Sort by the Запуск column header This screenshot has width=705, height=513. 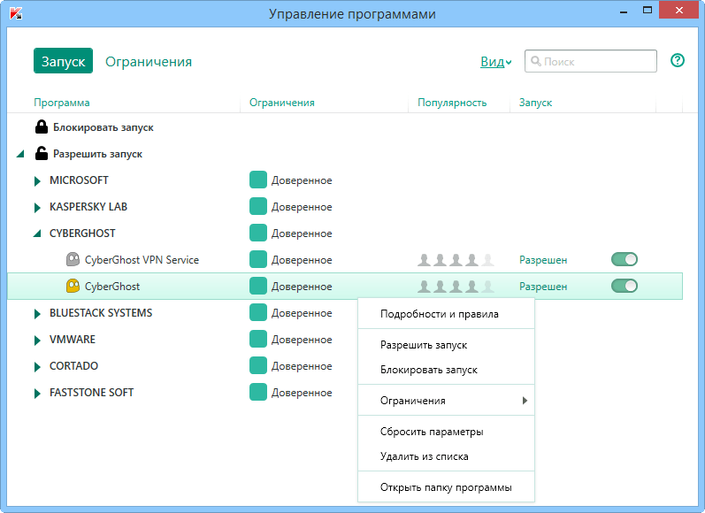tap(535, 103)
